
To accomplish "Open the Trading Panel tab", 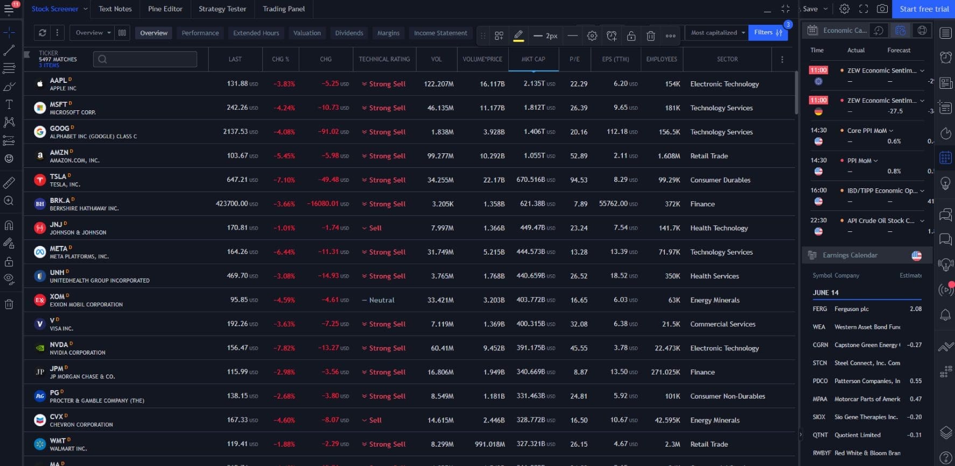I will 284,9.
